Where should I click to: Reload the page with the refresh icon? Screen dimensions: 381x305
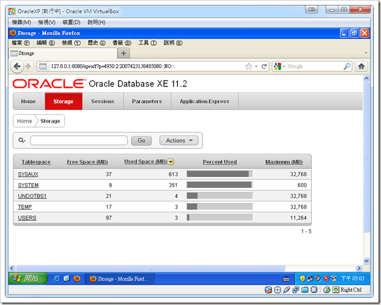264,66
